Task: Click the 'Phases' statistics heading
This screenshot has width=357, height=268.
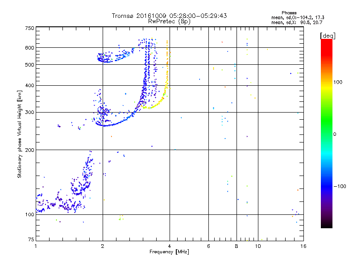Action: coord(289,13)
